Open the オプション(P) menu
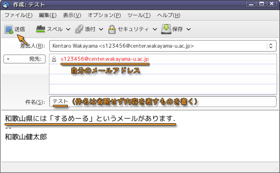 click(104, 15)
